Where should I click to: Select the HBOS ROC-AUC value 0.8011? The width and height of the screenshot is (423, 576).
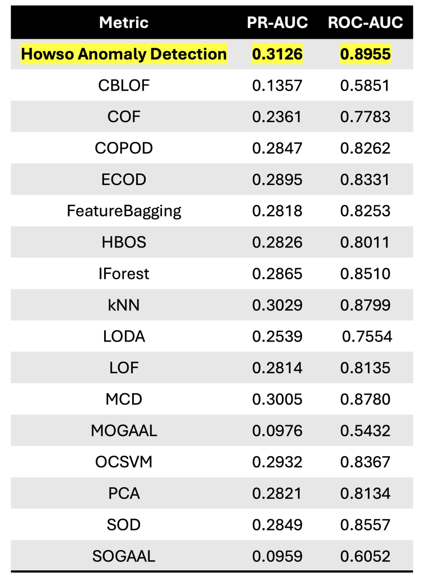[x=366, y=242]
